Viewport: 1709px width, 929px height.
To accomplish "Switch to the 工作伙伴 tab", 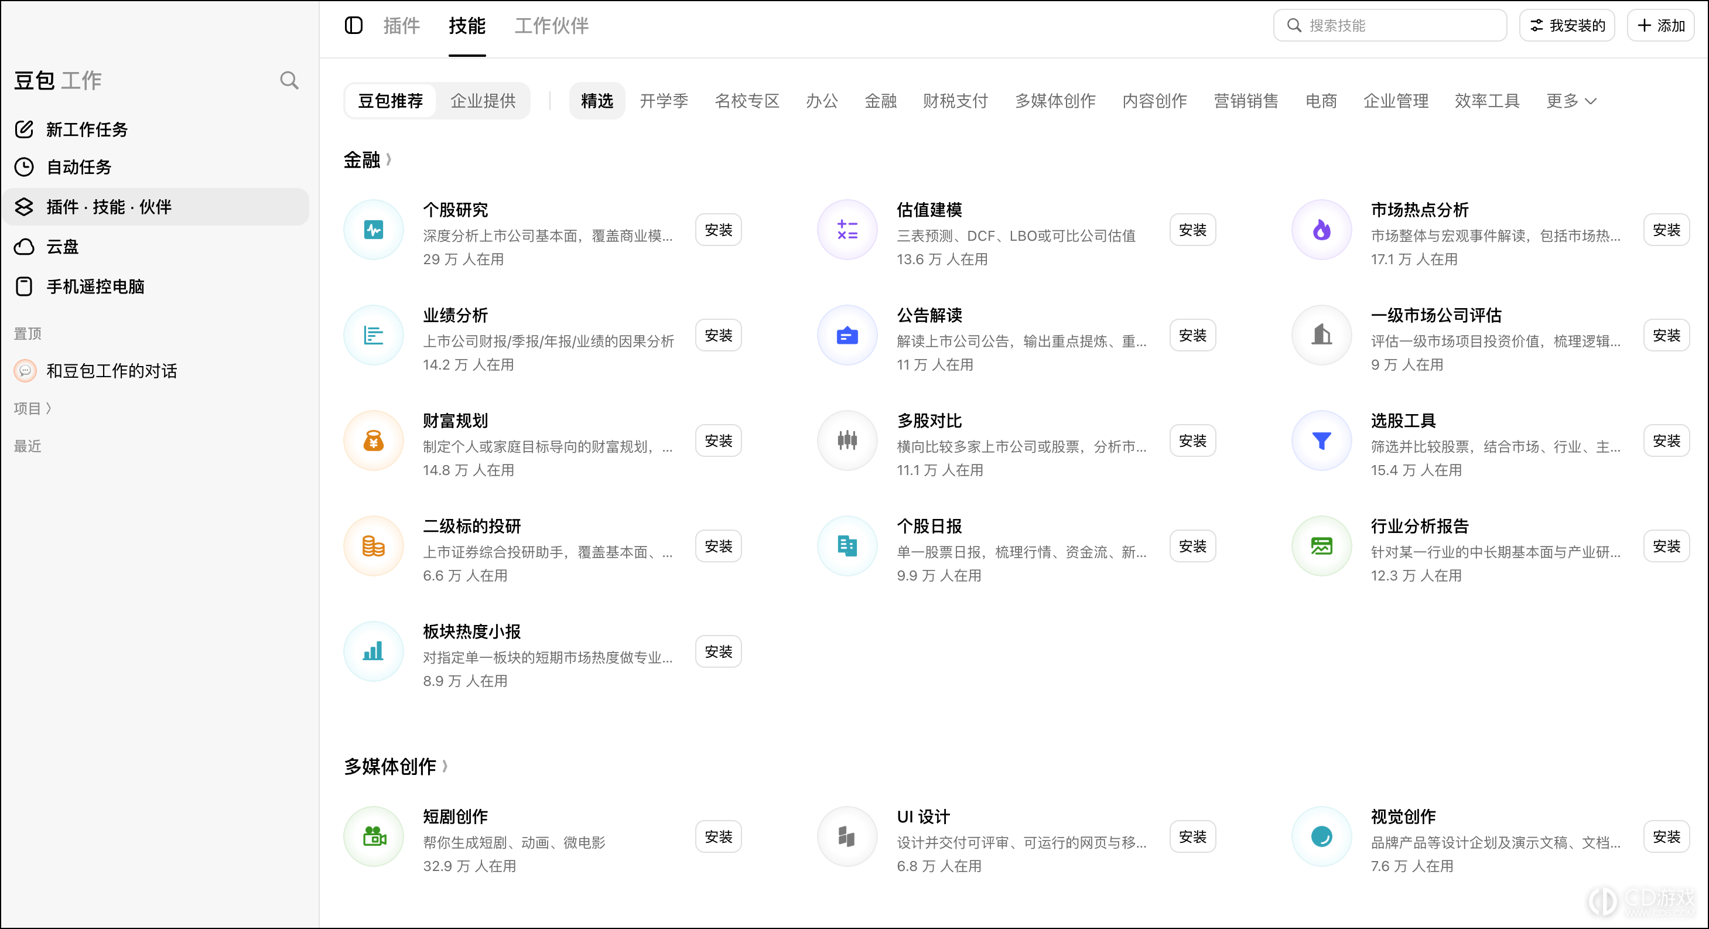I will 551,26.
